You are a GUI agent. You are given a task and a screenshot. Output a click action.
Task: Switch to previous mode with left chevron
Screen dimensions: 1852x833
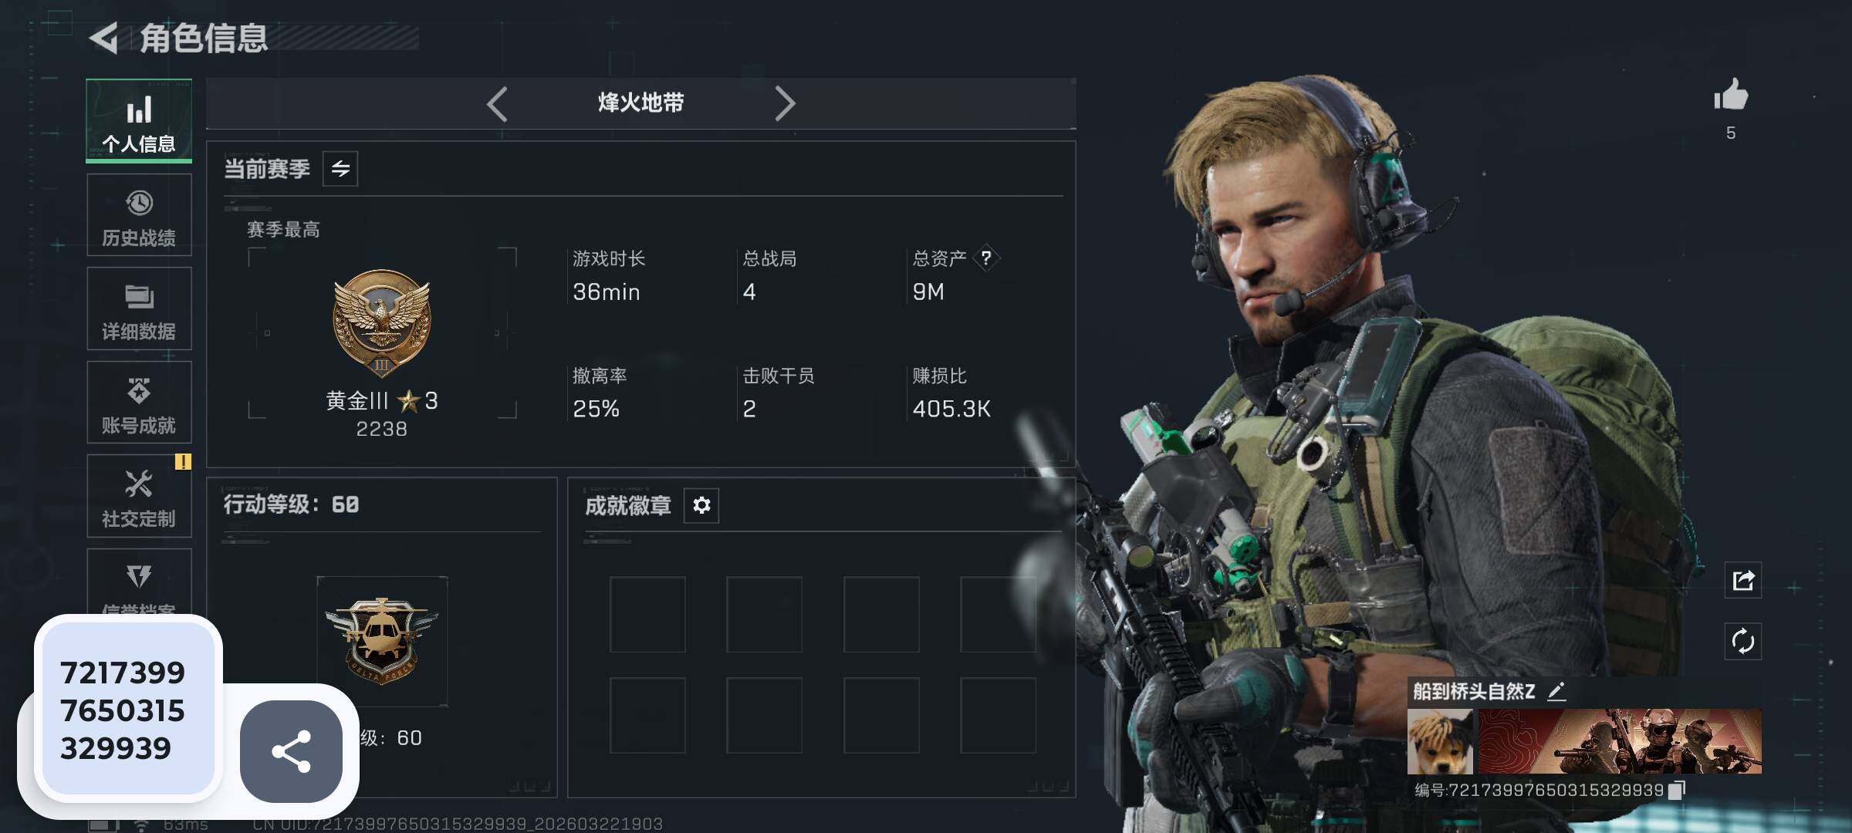498,103
